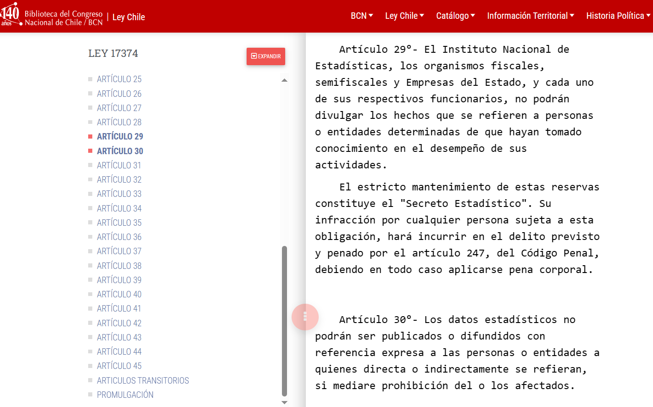This screenshot has width=653, height=407.
Task: Open ARTÍCULO 45 in the list
Action: coord(119,366)
